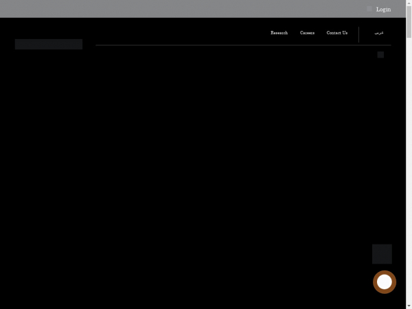Viewport: 412px width, 309px height.
Task: Click the horizontal divider under the navigation
Action: pyautogui.click(x=240, y=45)
